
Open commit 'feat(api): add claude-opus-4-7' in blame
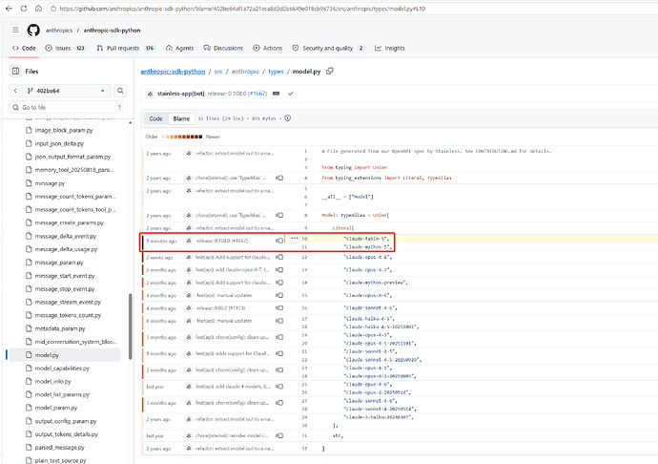[232, 270]
